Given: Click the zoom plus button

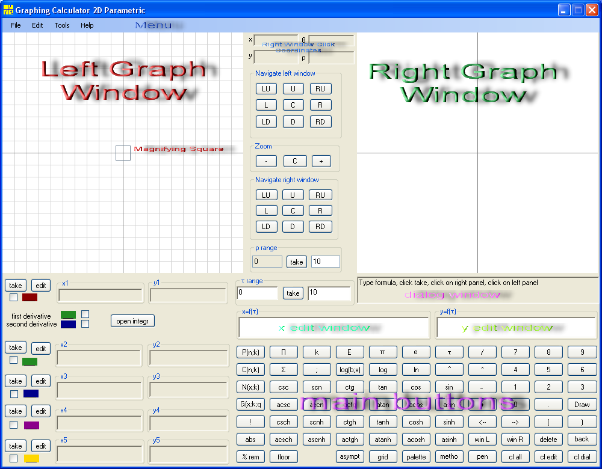Looking at the screenshot, I should coord(321,161).
